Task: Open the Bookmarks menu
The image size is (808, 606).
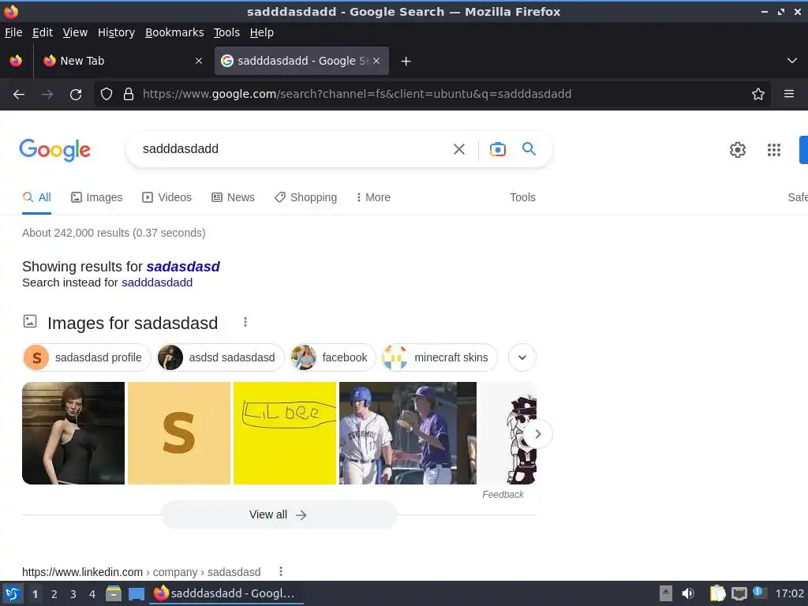Action: pos(174,32)
